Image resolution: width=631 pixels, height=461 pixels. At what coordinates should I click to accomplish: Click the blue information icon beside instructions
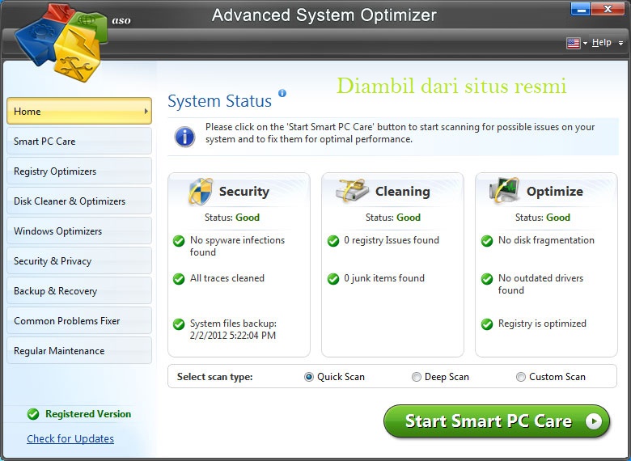[184, 137]
